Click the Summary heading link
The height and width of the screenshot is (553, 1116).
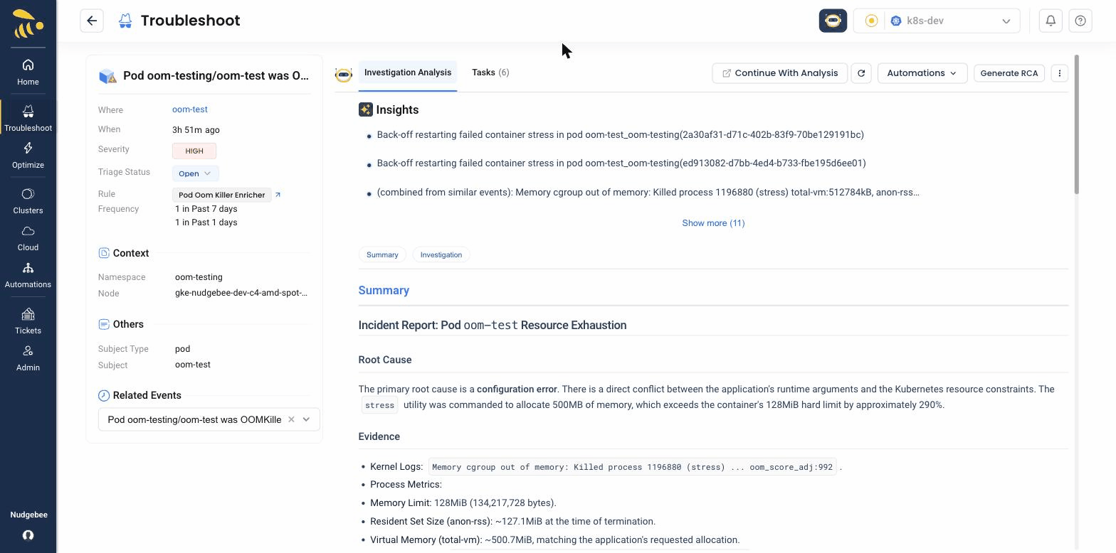384,290
